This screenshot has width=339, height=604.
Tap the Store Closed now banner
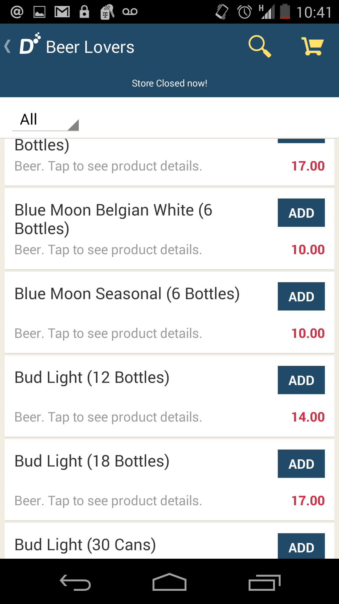(x=169, y=83)
